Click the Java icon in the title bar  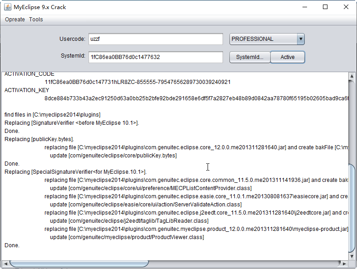click(8, 7)
